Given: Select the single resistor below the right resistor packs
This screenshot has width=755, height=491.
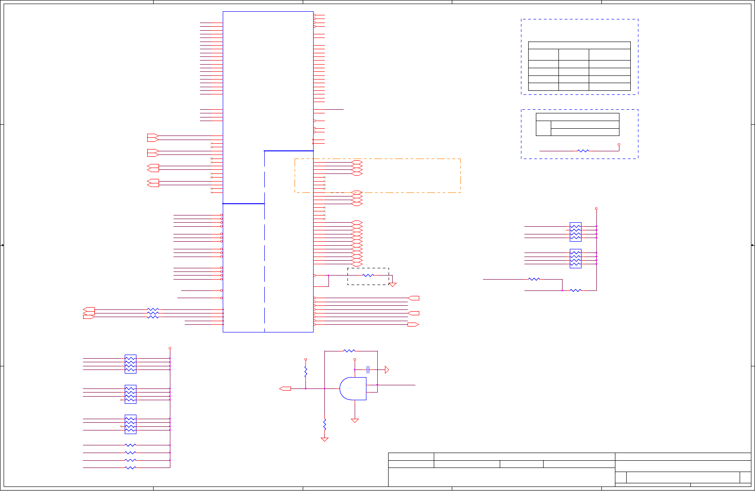Looking at the screenshot, I should [576, 290].
